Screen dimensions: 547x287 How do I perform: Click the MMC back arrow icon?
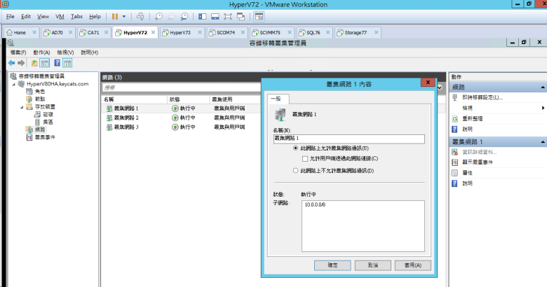[x=11, y=63]
